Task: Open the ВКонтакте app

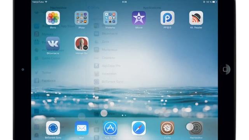Action: [53, 44]
